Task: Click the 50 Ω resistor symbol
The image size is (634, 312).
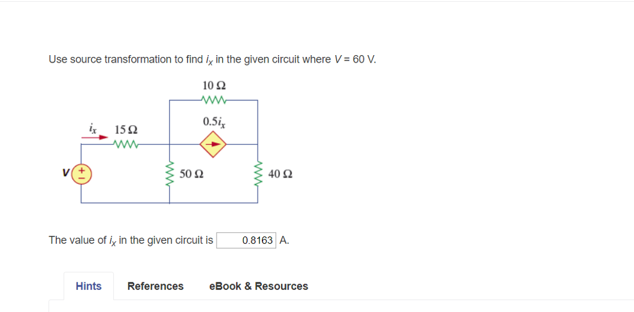Action: (x=170, y=174)
